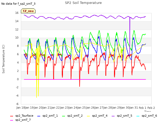167x125 pixels.
Task: Click the 0 y-axis tick label
Action: (18, 79)
